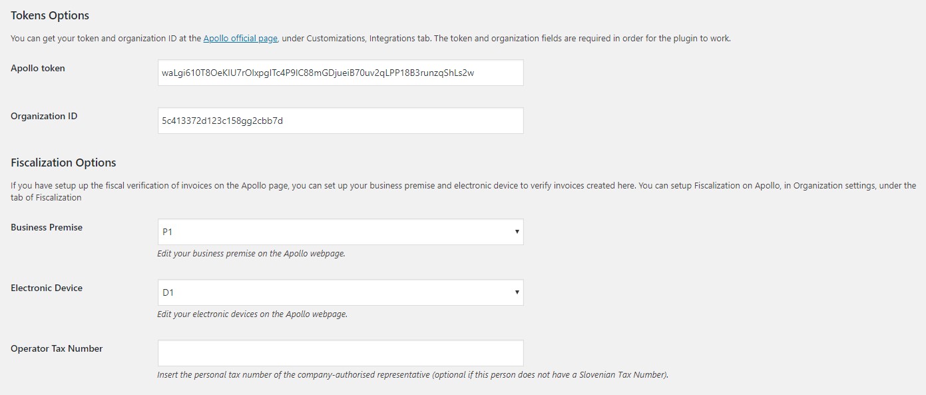Viewport: 926px width, 395px height.
Task: Click into the empty Operator Tax Number field
Action: (x=340, y=353)
